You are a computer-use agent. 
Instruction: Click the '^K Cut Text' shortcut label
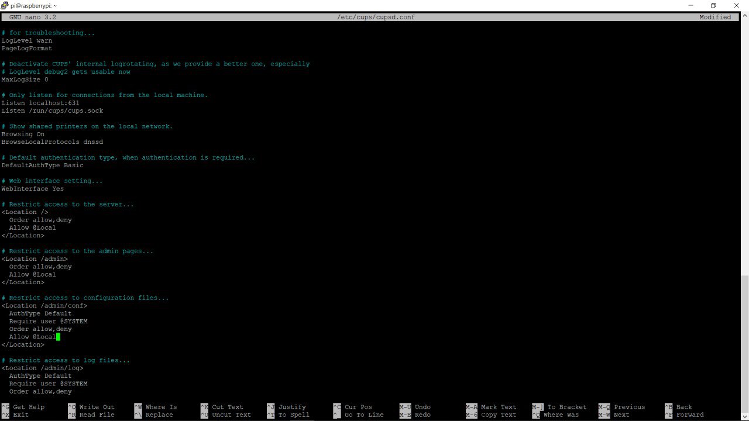[x=222, y=407]
